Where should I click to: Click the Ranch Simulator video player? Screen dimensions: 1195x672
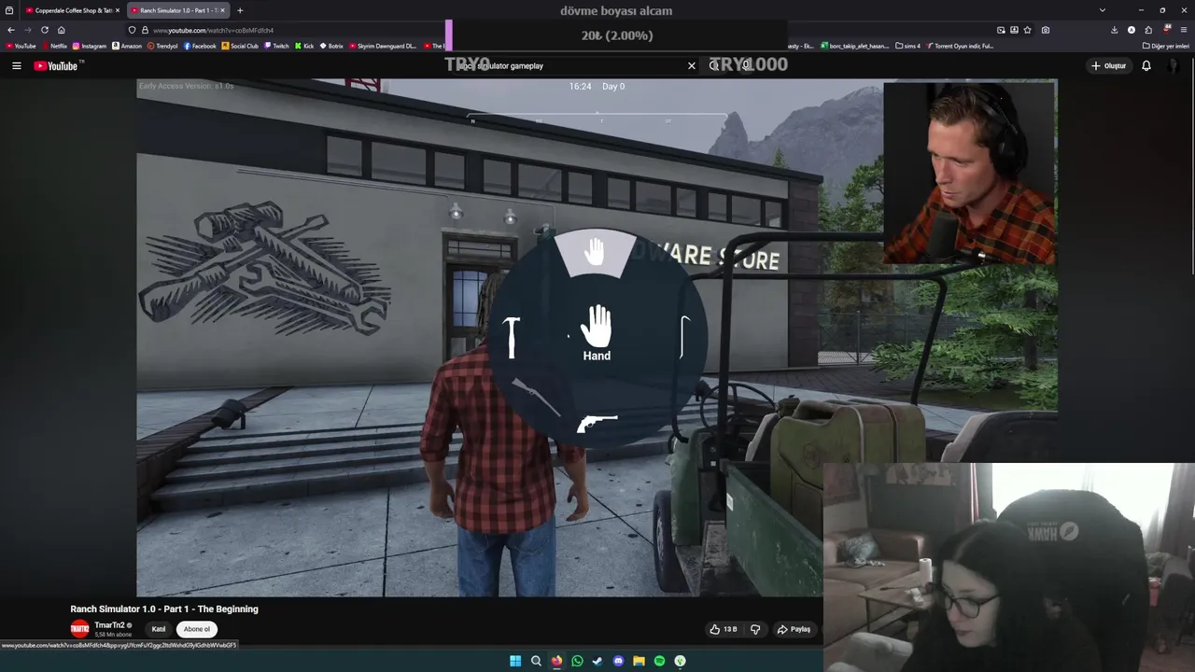click(x=597, y=338)
